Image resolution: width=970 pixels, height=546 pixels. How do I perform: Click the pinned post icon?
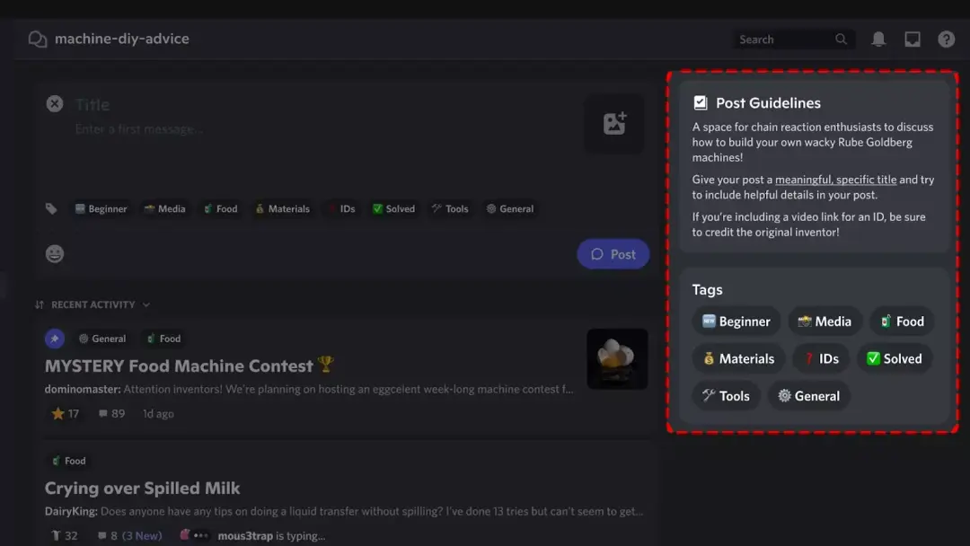tap(55, 339)
